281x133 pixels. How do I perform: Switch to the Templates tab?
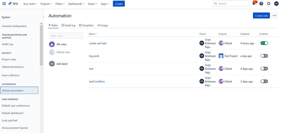(x=86, y=26)
